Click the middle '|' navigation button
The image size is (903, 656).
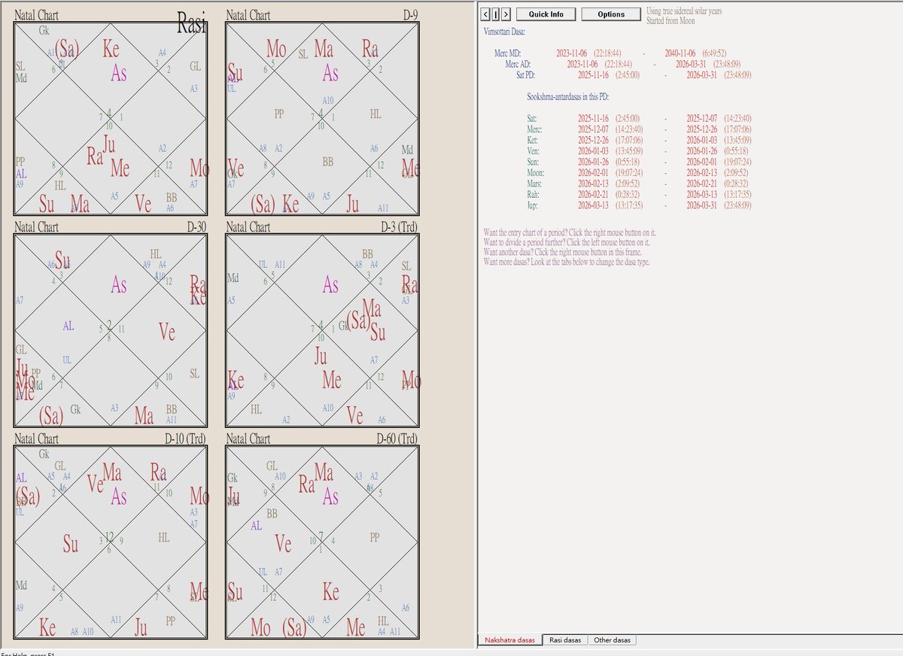[x=495, y=14]
